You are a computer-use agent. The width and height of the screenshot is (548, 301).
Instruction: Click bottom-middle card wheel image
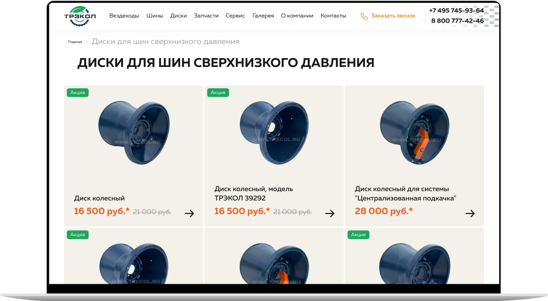click(274, 264)
